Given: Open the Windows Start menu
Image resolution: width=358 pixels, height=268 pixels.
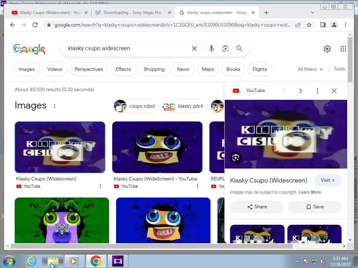Looking at the screenshot, I should coord(9,261).
